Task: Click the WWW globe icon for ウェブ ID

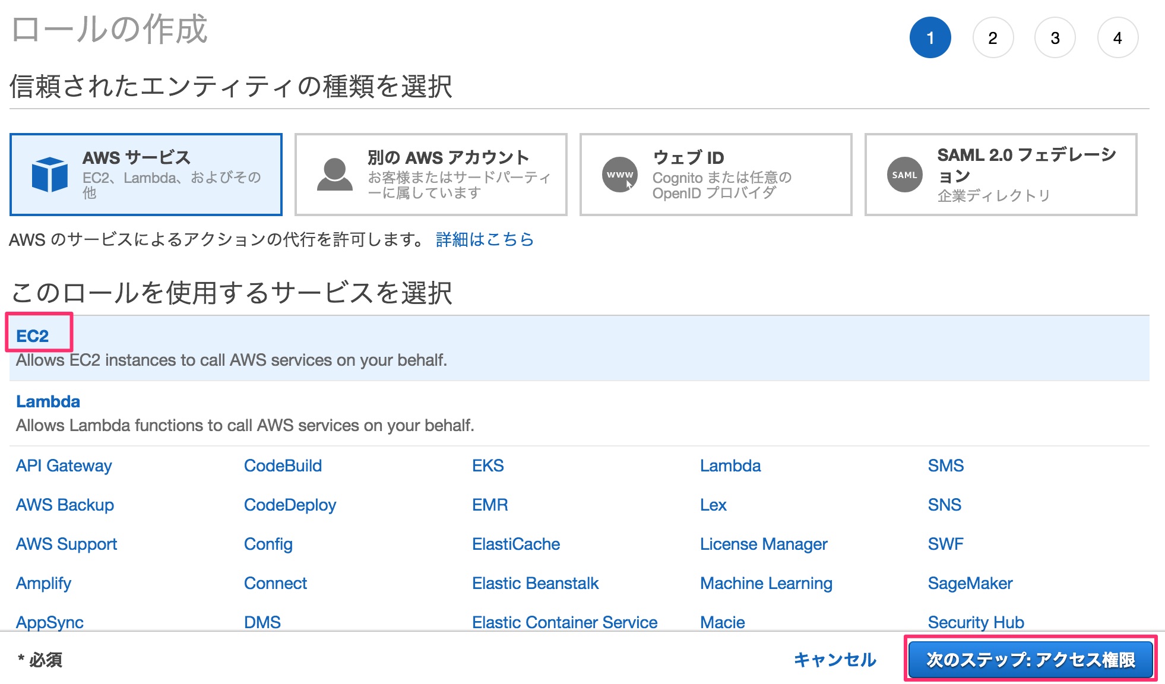Action: pyautogui.click(x=619, y=174)
